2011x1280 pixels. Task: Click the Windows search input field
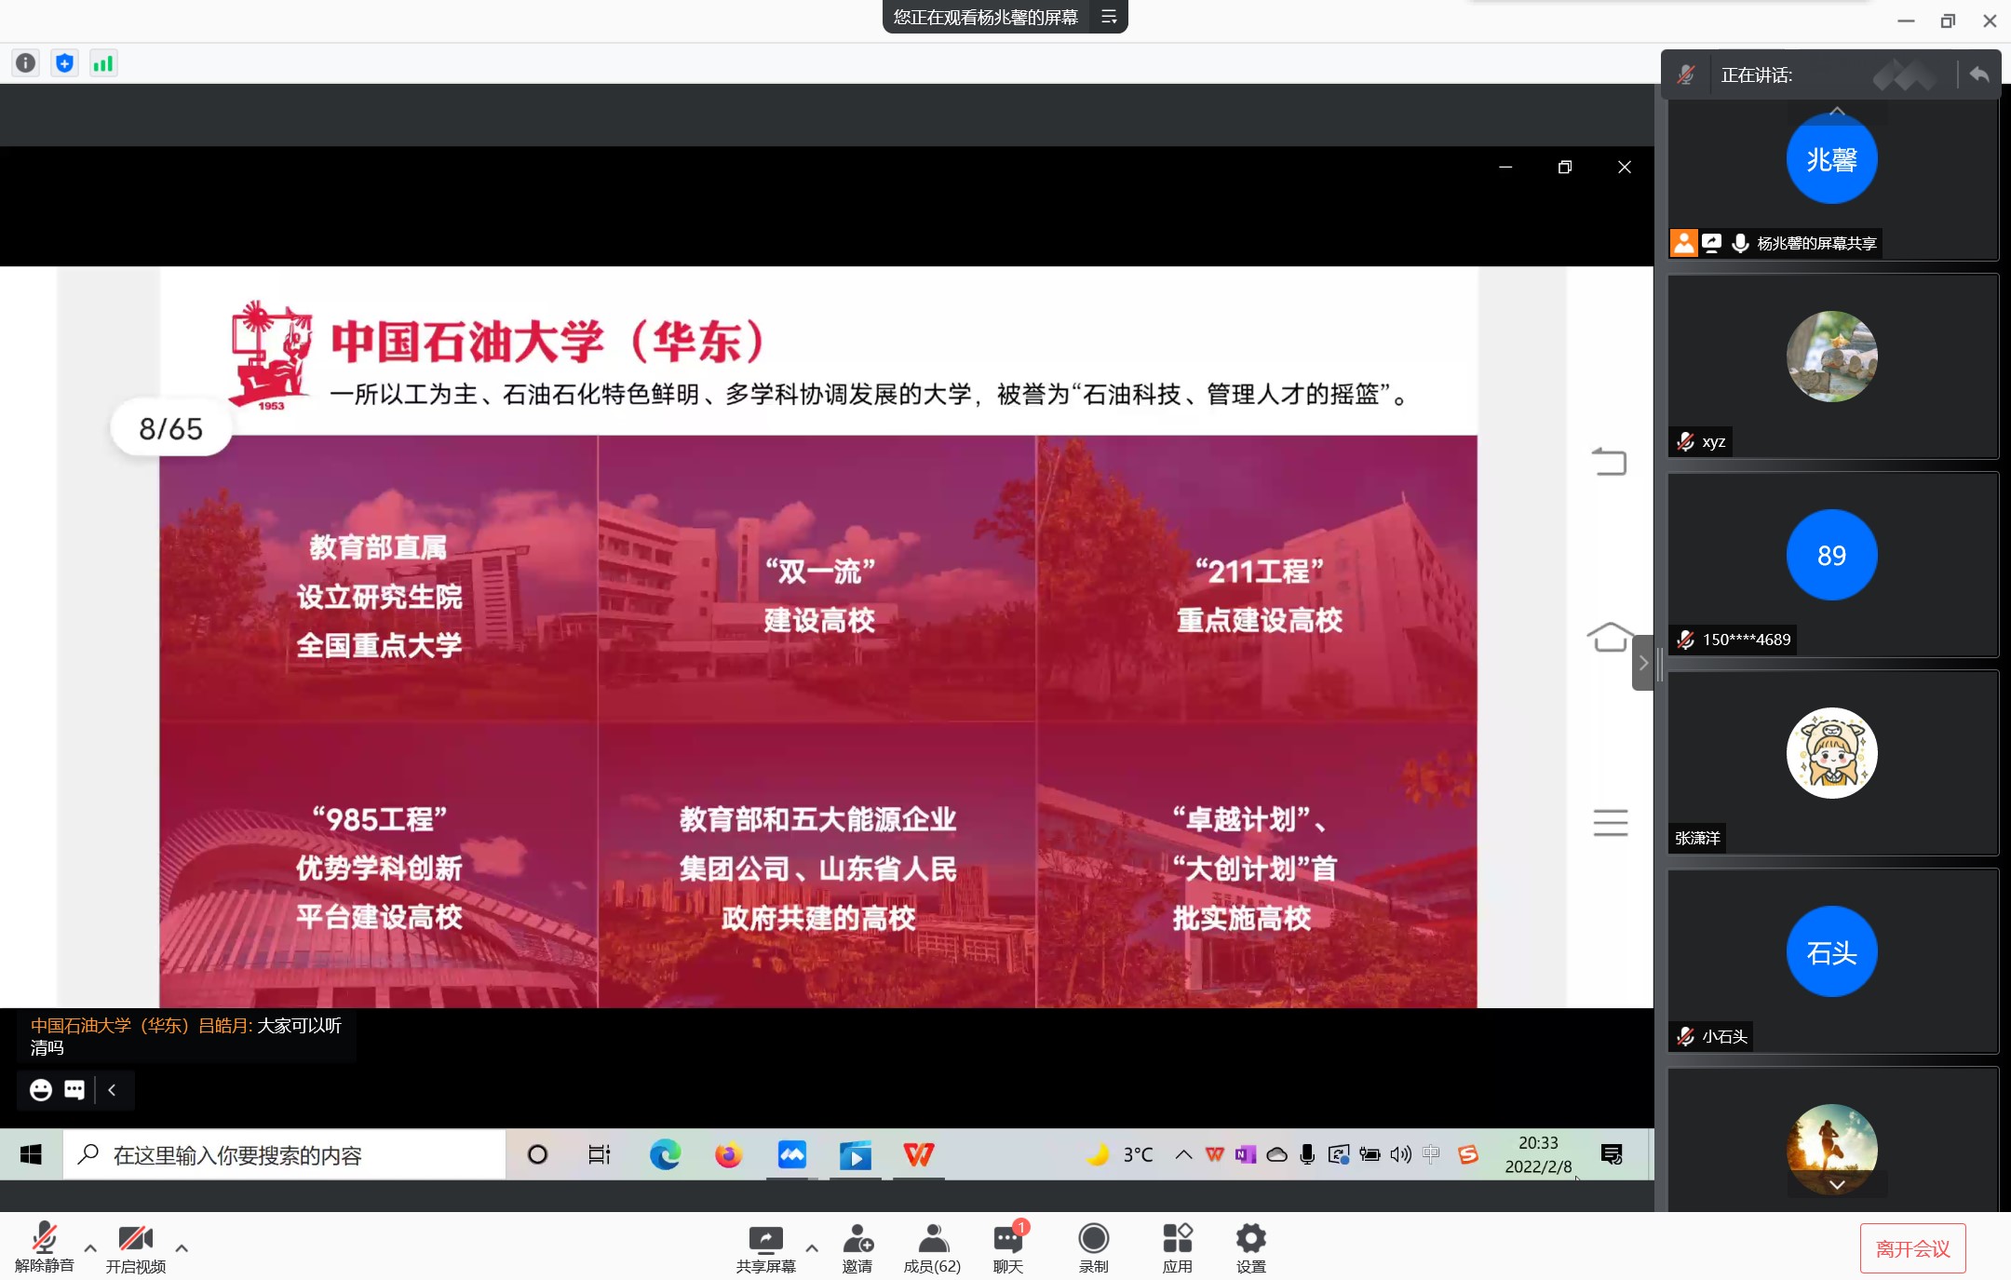279,1154
